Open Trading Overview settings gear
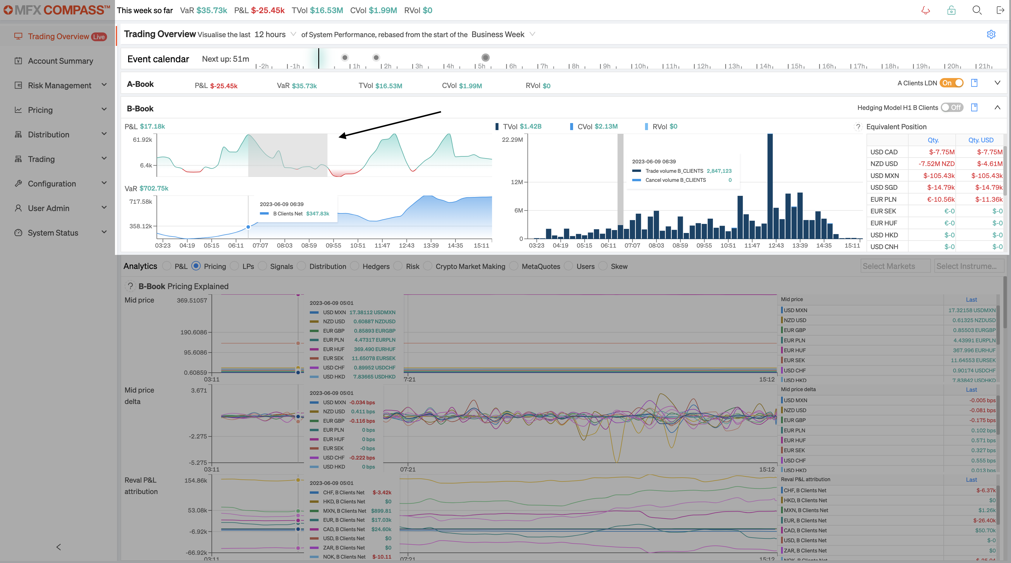The height and width of the screenshot is (563, 1011). (991, 34)
